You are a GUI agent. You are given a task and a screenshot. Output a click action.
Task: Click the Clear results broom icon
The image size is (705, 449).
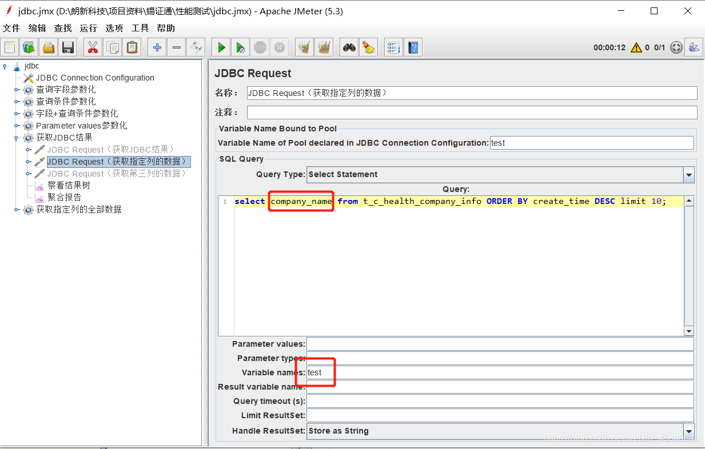pos(304,47)
